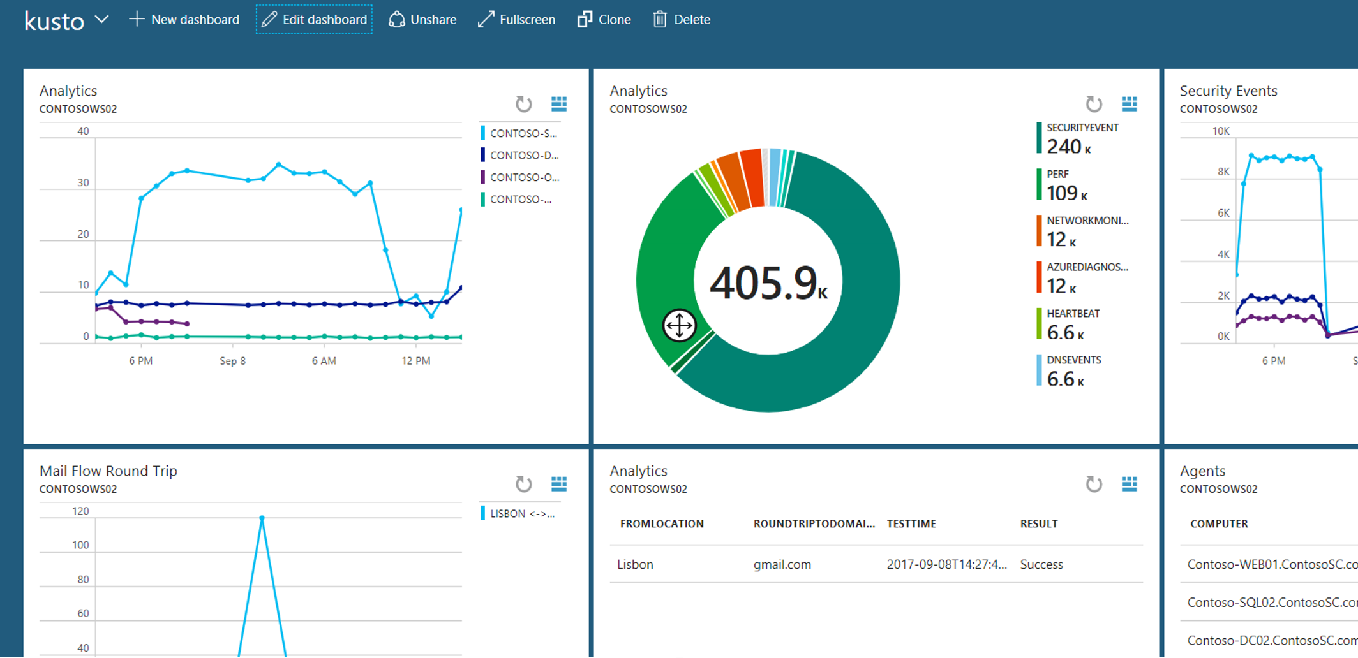The height and width of the screenshot is (658, 1358).
Task: Select Contoso-SQL02.ContosoSC row
Action: coord(1272,603)
